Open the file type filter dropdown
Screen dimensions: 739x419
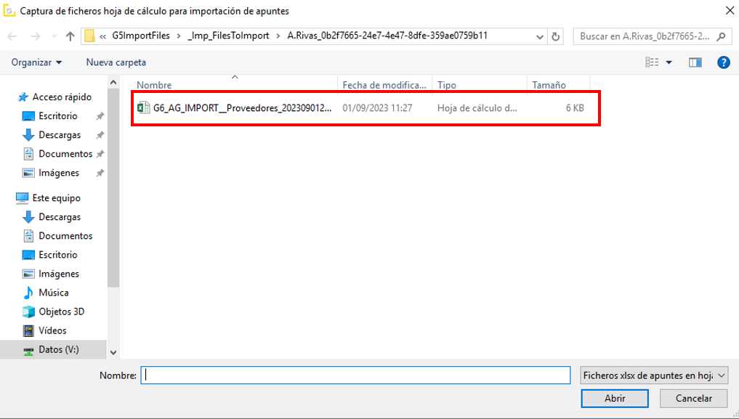coord(654,375)
